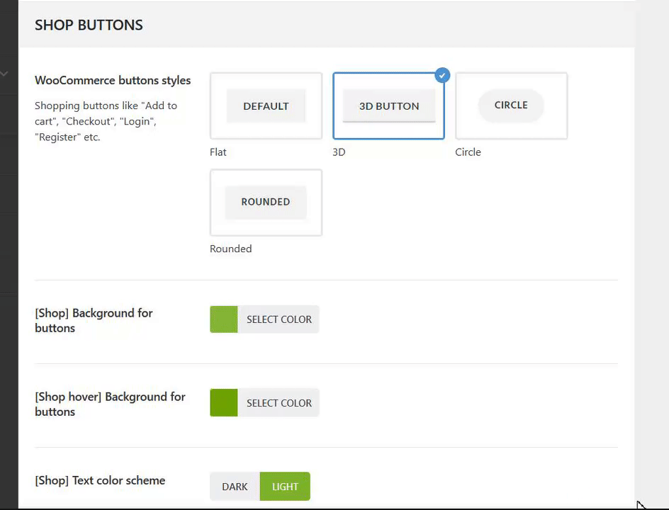Select the Default flat button style
The width and height of the screenshot is (669, 510).
point(266,106)
